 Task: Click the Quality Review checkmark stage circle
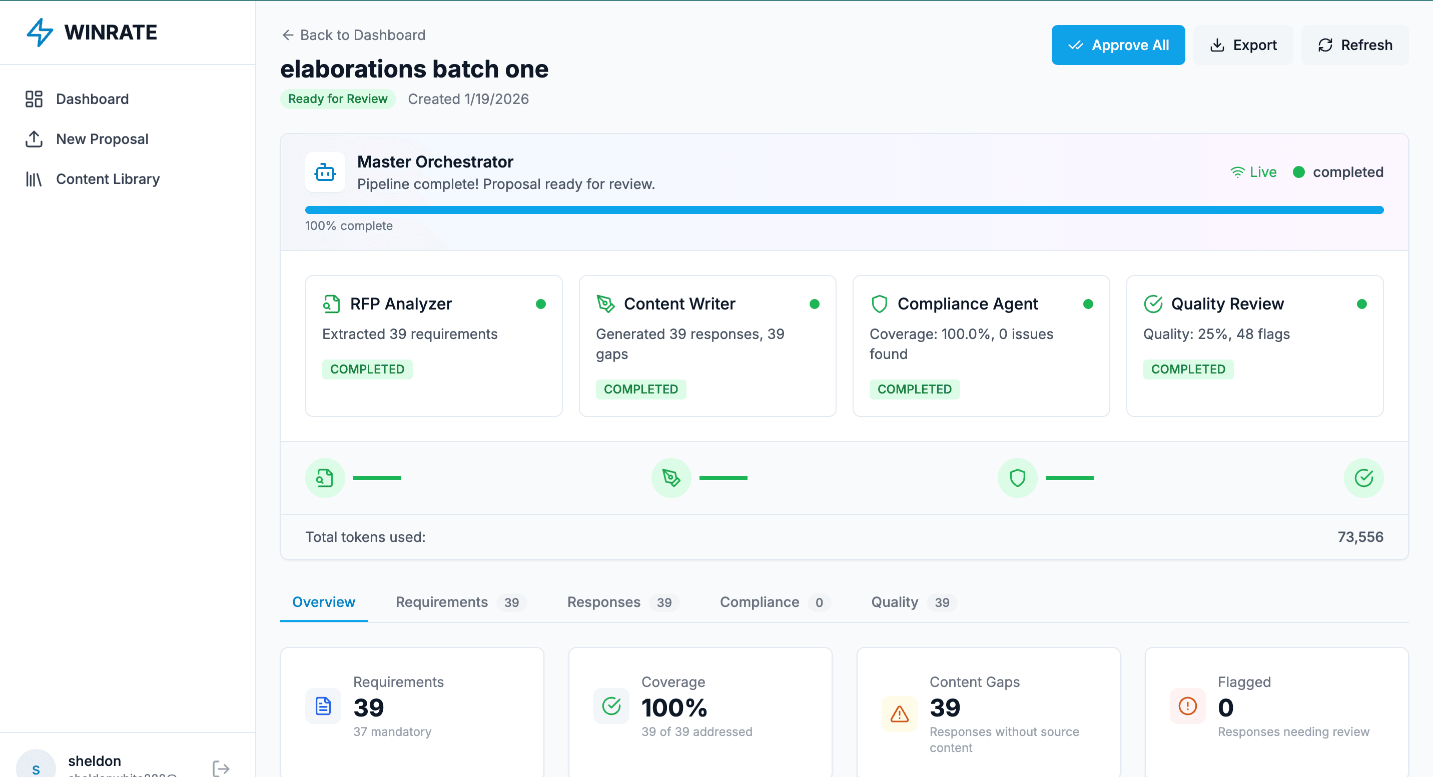1363,478
